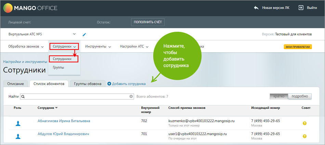Open the Группы обзвона tab

click(x=88, y=84)
